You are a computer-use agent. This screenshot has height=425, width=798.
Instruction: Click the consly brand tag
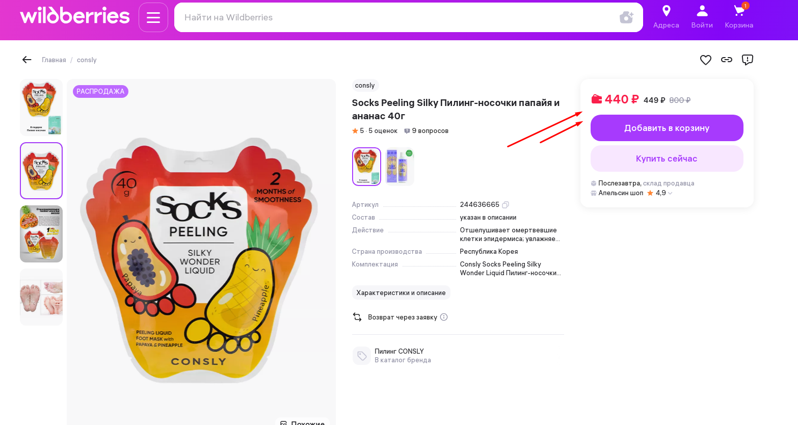[x=365, y=86]
